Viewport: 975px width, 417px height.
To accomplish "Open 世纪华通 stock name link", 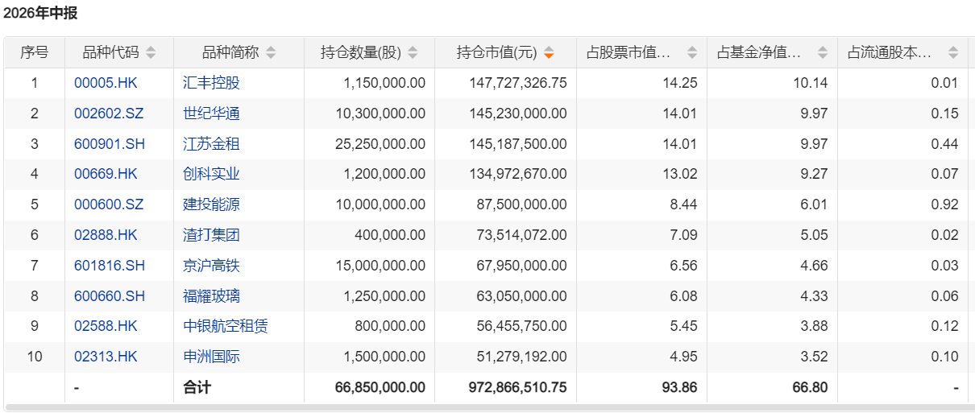I will click(211, 114).
